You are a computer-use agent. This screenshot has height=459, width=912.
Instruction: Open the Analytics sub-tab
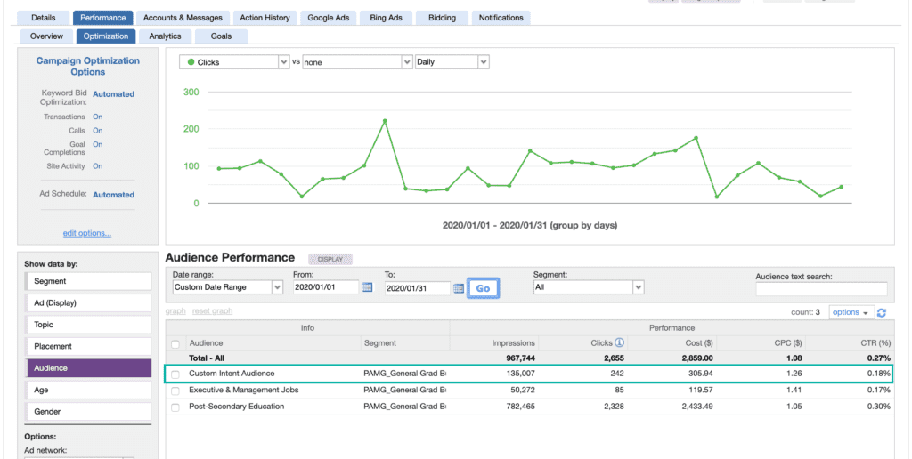click(x=165, y=36)
